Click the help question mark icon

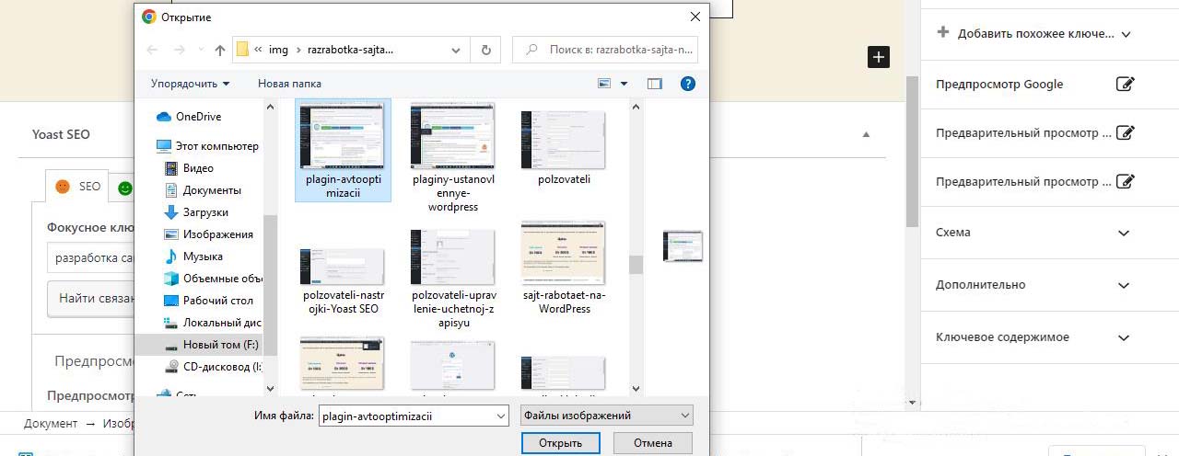tap(687, 84)
